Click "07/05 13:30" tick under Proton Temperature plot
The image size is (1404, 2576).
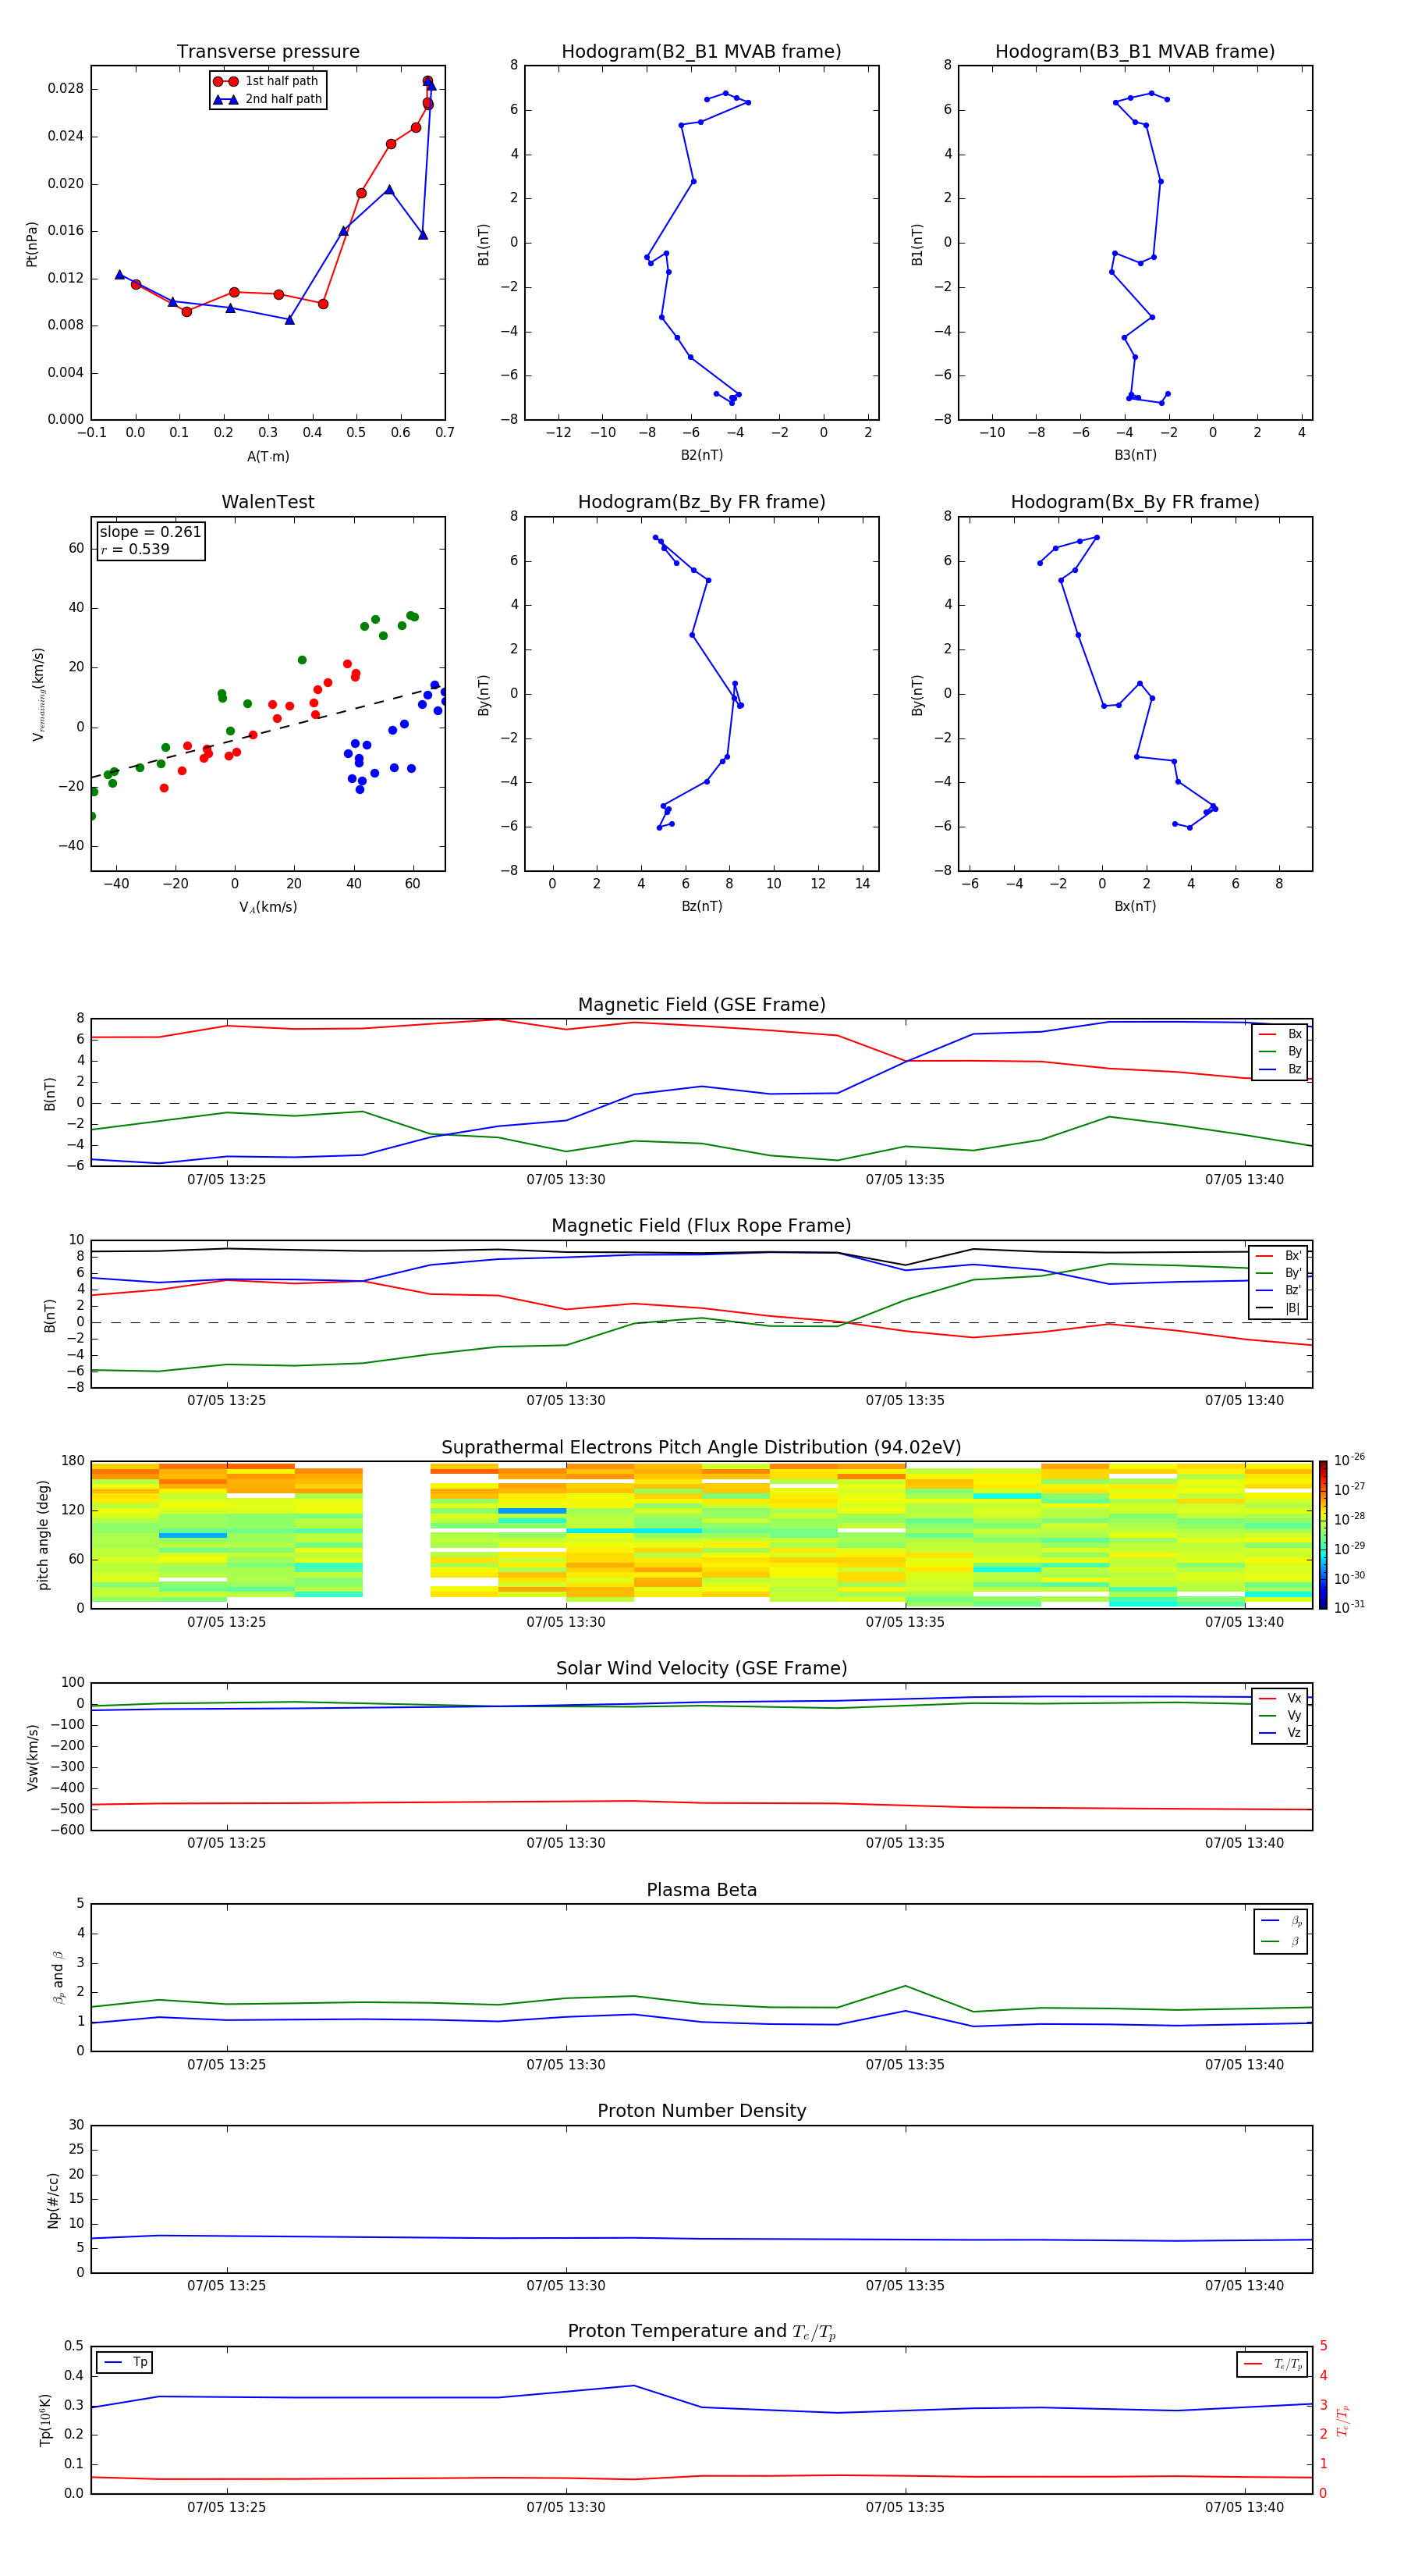coord(565,2507)
